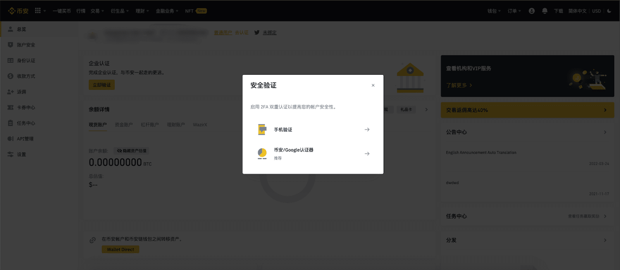Viewport: 620px width, 270px height.
Task: Choose 币安/Google认证器 option text
Action: click(x=294, y=150)
